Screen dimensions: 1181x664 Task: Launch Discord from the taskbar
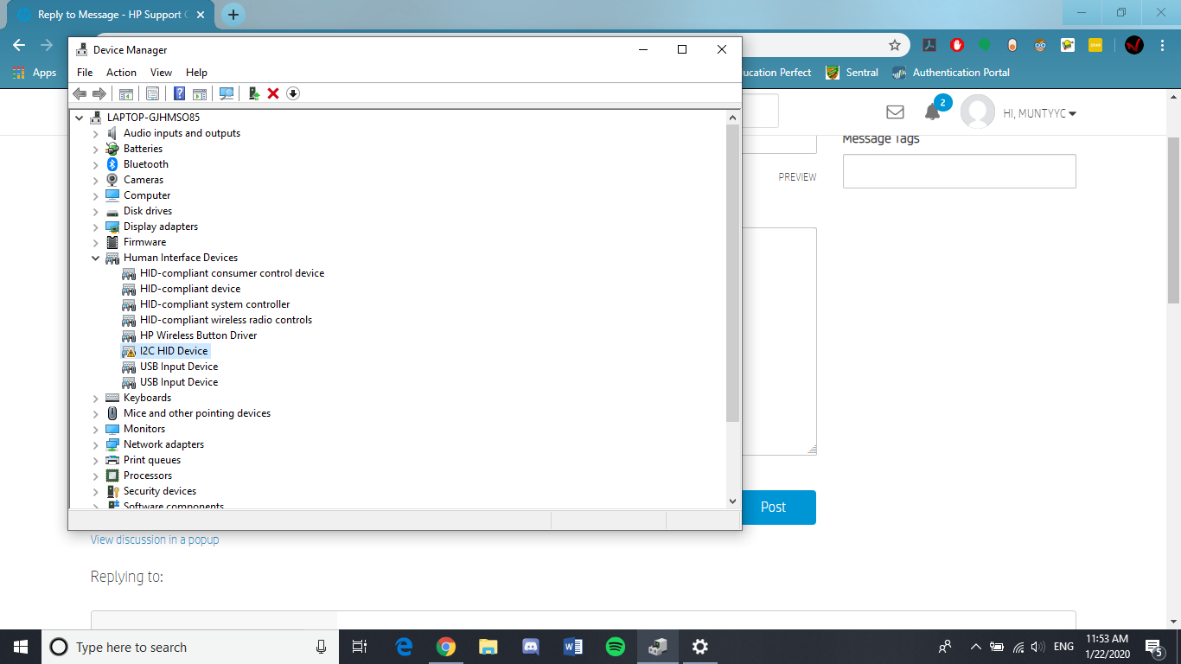(x=530, y=646)
